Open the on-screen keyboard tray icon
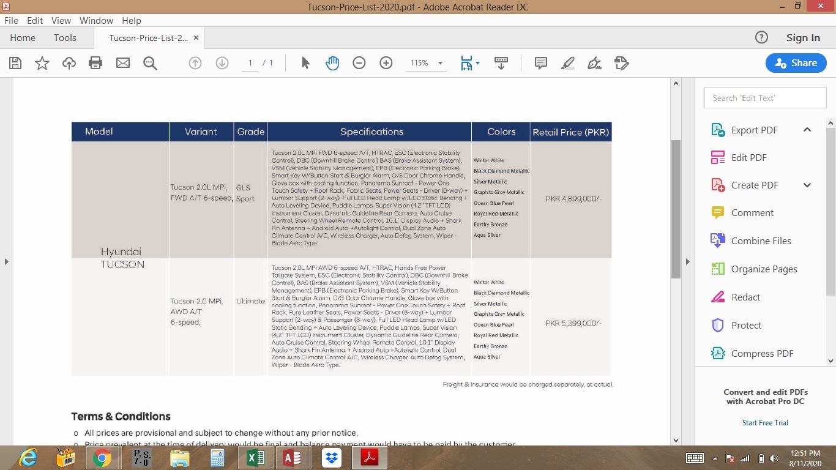This screenshot has height=470, width=836. click(695, 458)
